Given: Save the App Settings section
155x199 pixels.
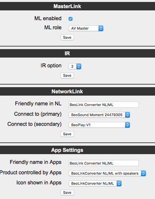Looking at the screenshot, I should point(67,192).
